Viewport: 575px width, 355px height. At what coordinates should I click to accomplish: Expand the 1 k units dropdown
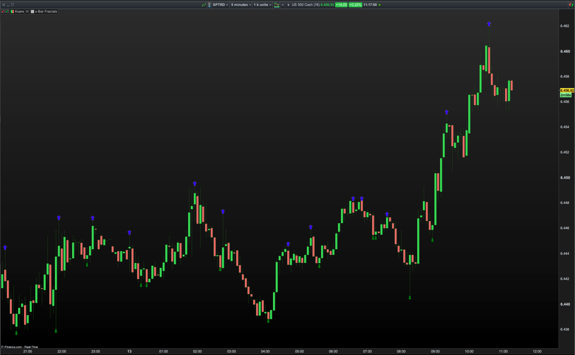click(262, 5)
